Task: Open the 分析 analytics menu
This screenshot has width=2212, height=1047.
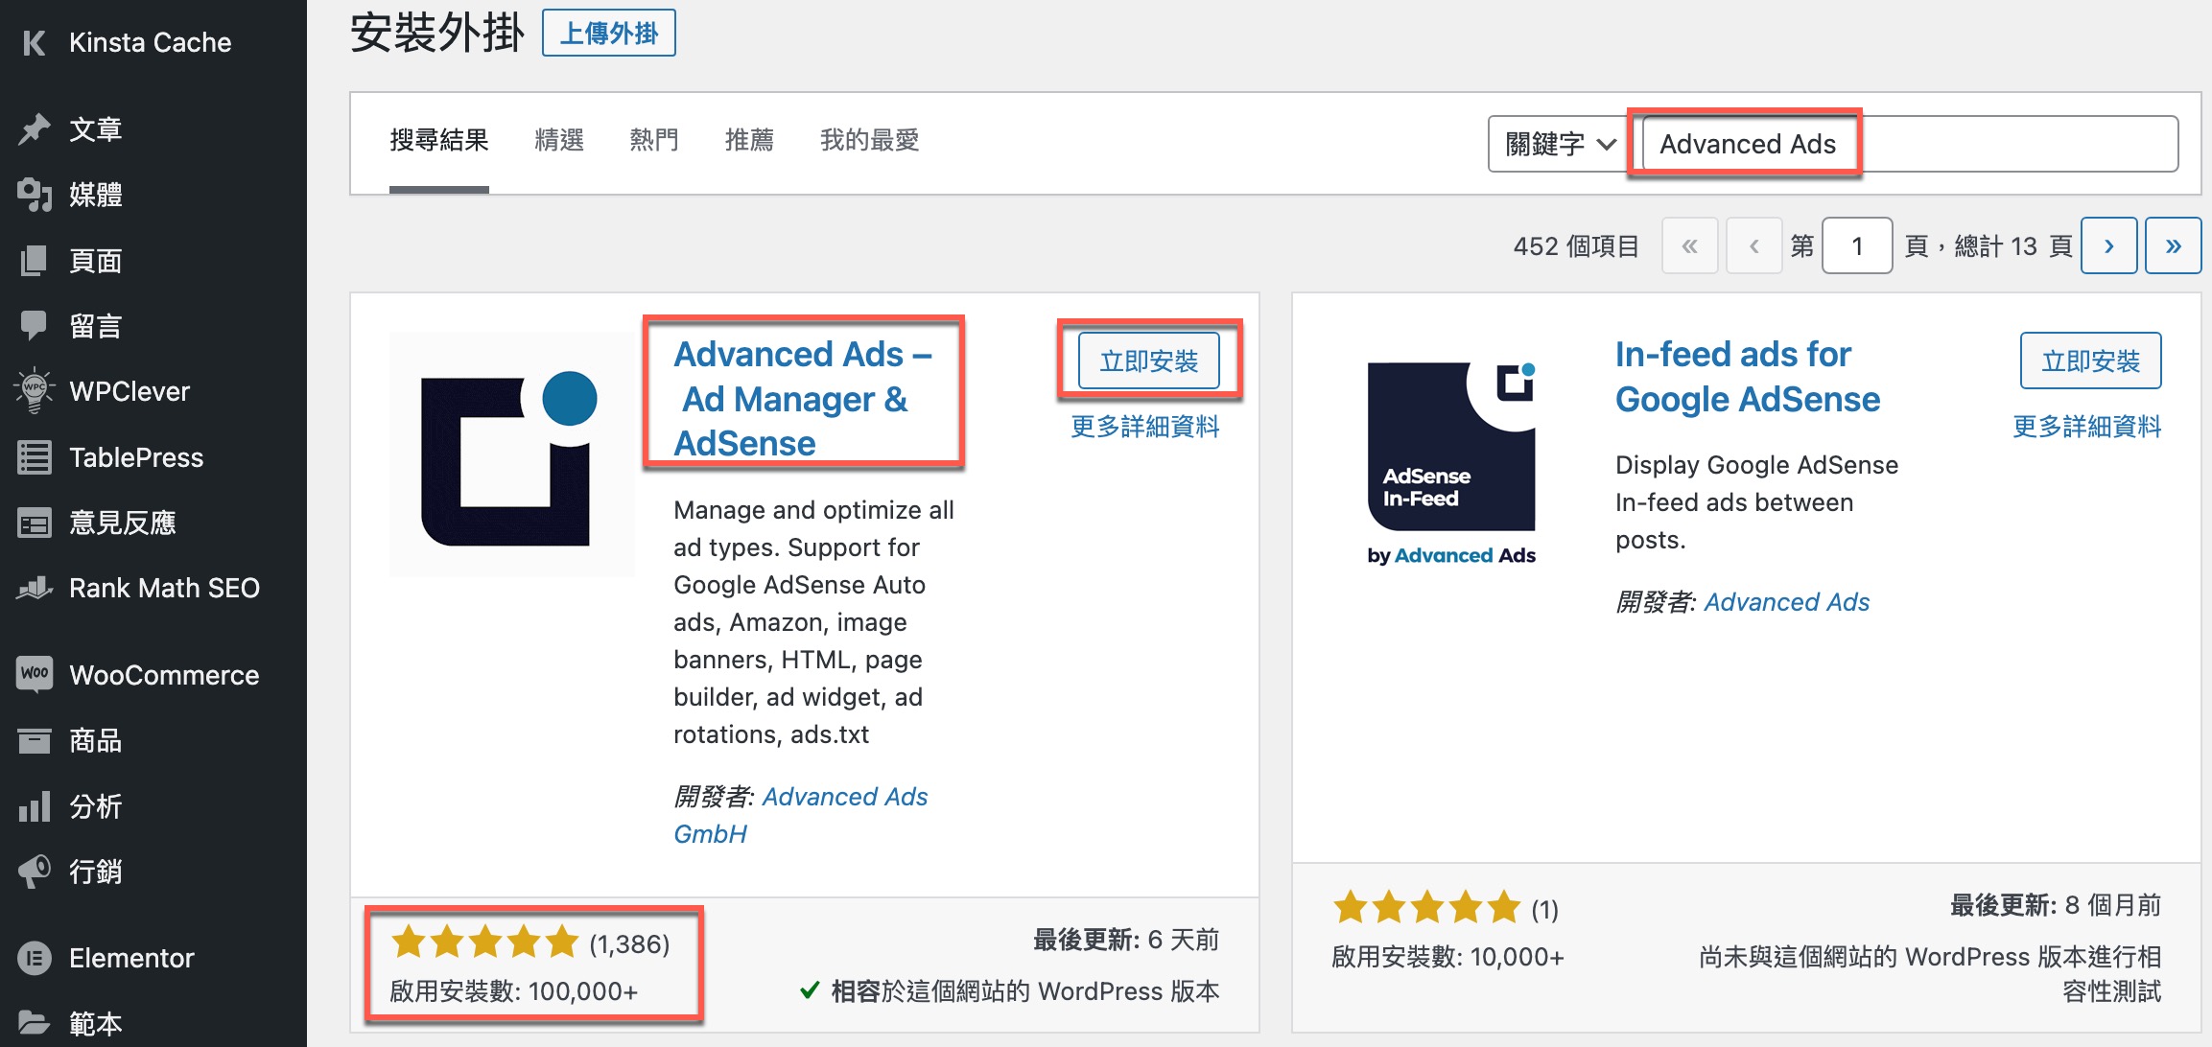Action: click(153, 806)
